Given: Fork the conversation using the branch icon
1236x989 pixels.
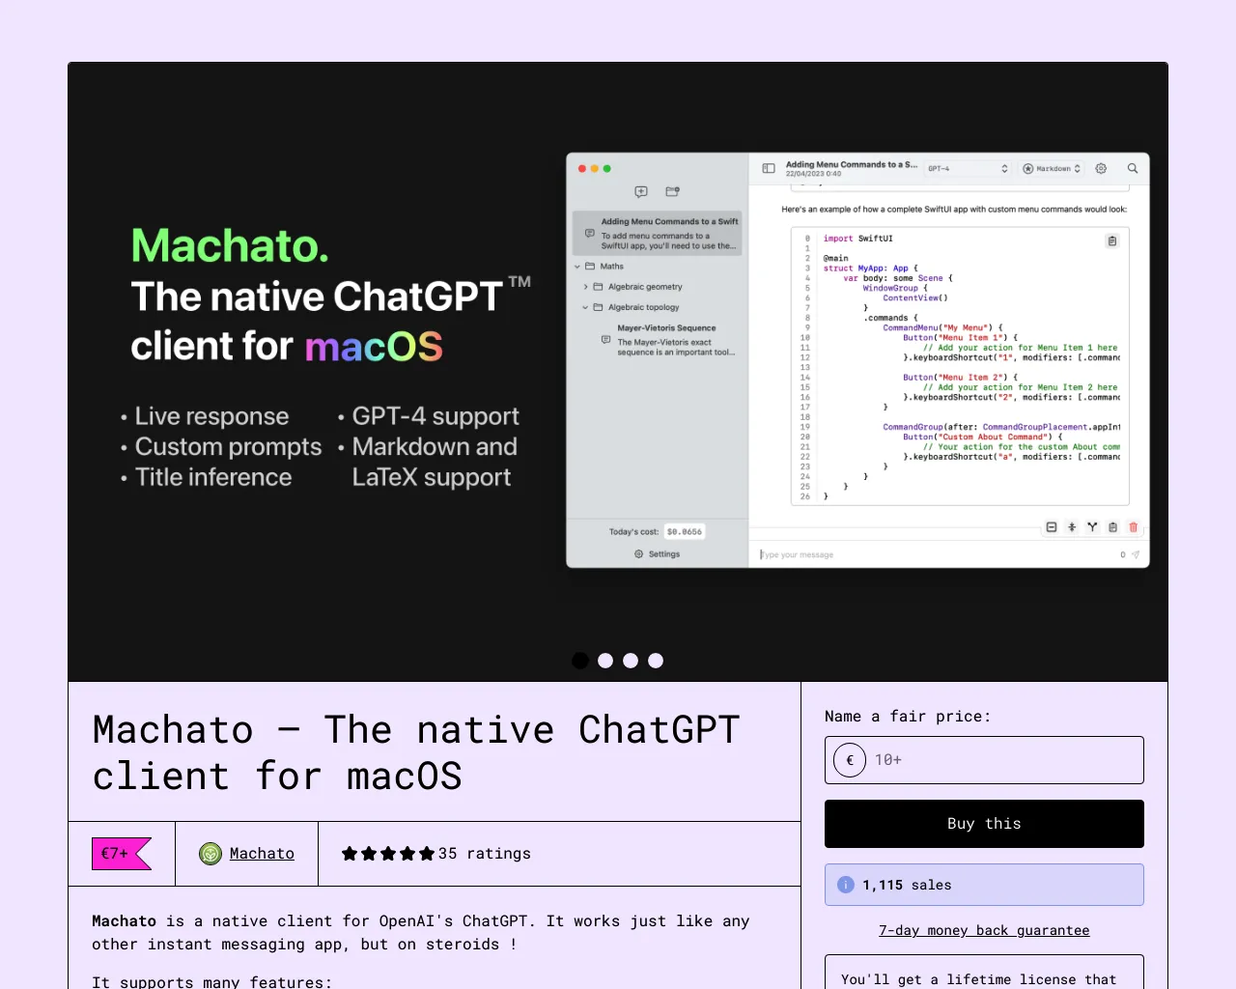Looking at the screenshot, I should [x=1092, y=526].
